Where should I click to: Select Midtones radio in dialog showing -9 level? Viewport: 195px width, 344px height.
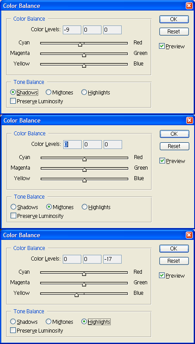click(x=48, y=92)
